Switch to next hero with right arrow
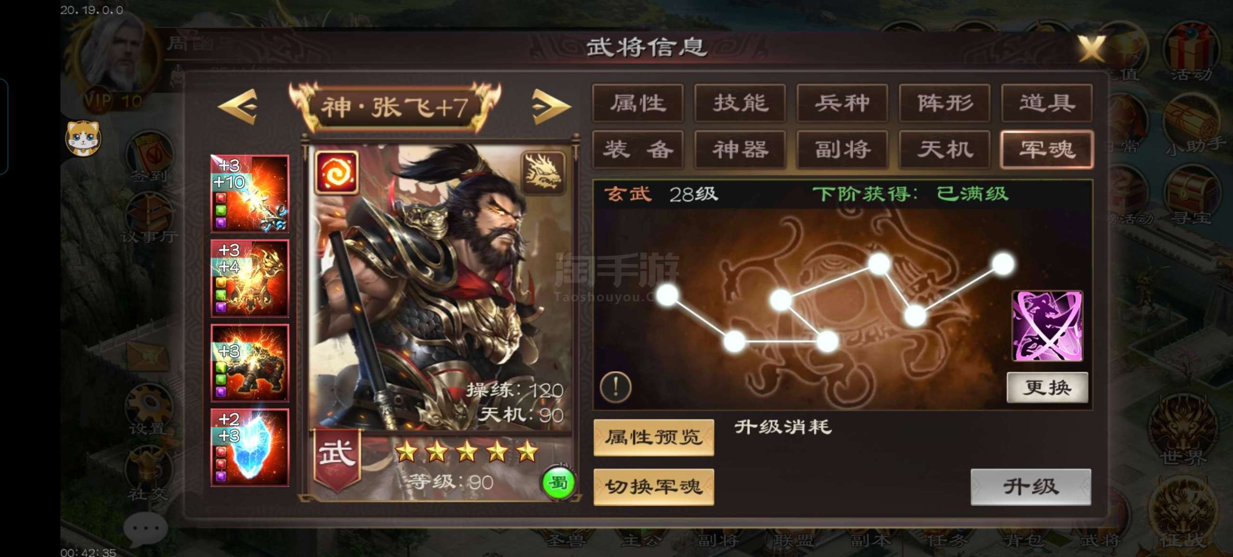Image resolution: width=1233 pixels, height=557 pixels. (x=551, y=106)
